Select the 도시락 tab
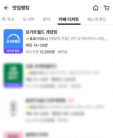Image resolution: width=113 pixels, height=138 pixels. point(28,19)
